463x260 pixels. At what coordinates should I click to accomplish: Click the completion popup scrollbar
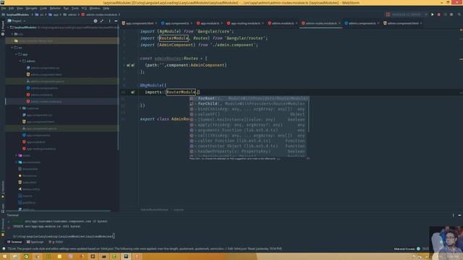308,115
